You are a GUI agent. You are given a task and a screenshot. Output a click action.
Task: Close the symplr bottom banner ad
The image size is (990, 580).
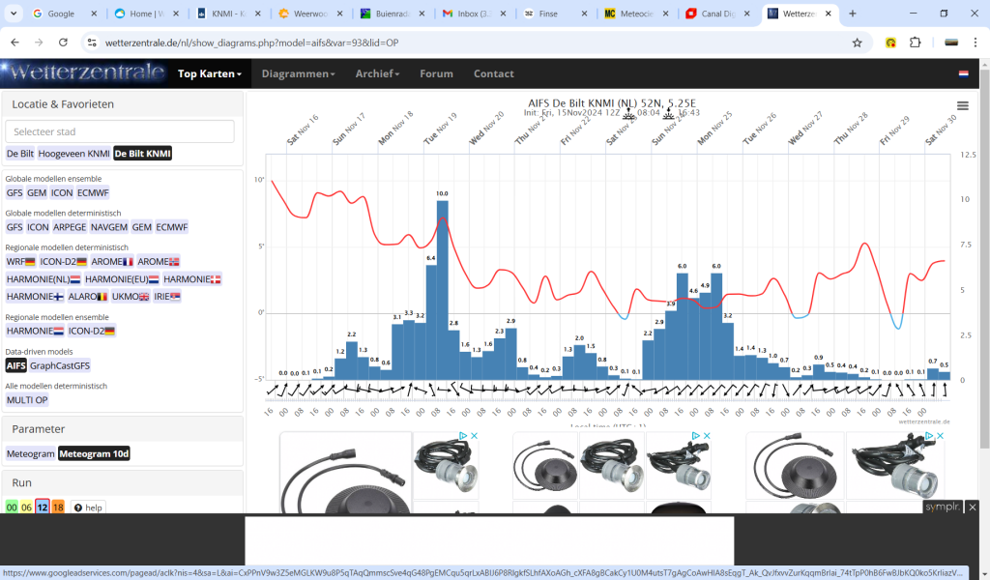pyautogui.click(x=973, y=507)
